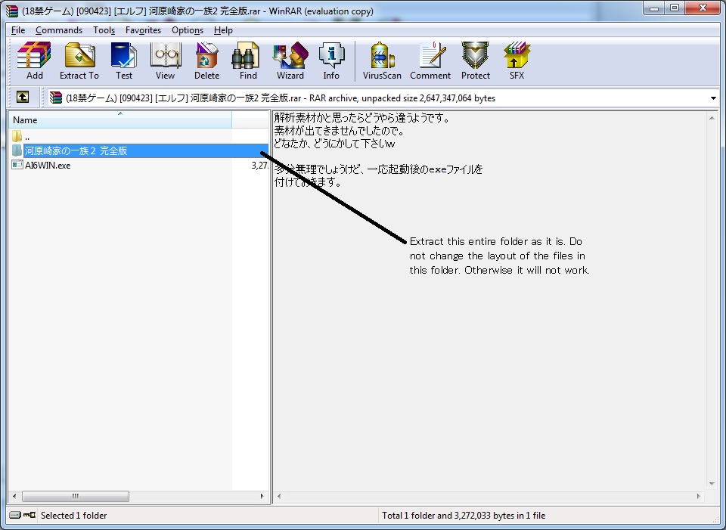
Task: Close the WinRAR window
Action: point(703,8)
